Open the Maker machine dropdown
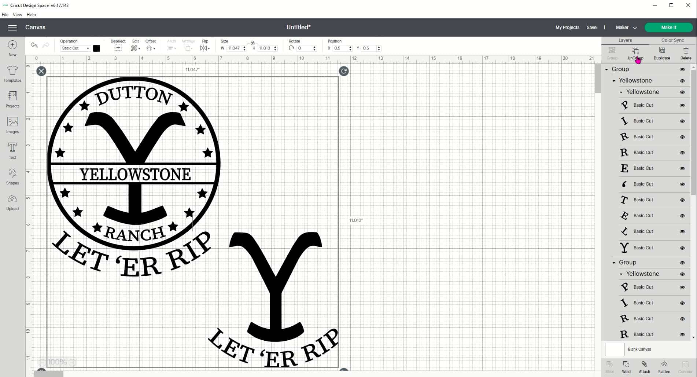The width and height of the screenshot is (697, 377). coord(626,28)
